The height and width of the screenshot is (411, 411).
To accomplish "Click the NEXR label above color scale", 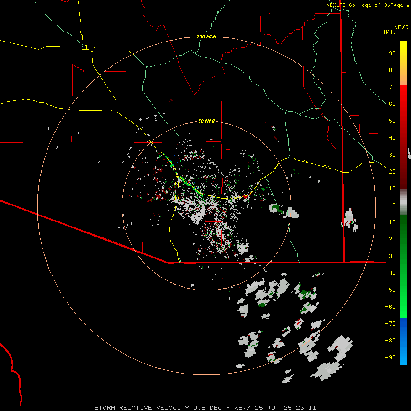I will pos(401,27).
